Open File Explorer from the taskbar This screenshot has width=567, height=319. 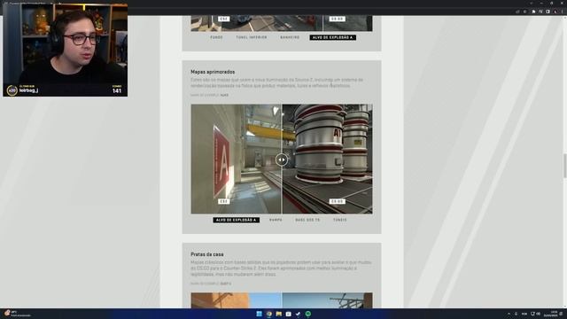pyautogui.click(x=278, y=314)
